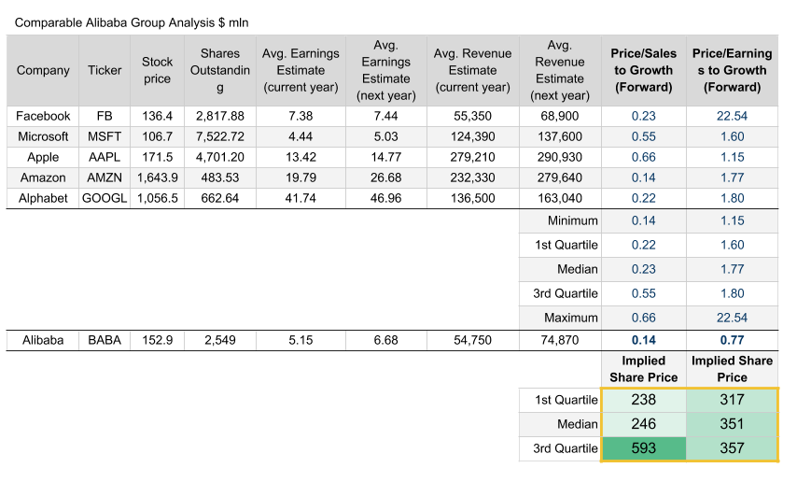
Task: Click the 'Shares Outstanding' header cell
Action: click(x=219, y=70)
